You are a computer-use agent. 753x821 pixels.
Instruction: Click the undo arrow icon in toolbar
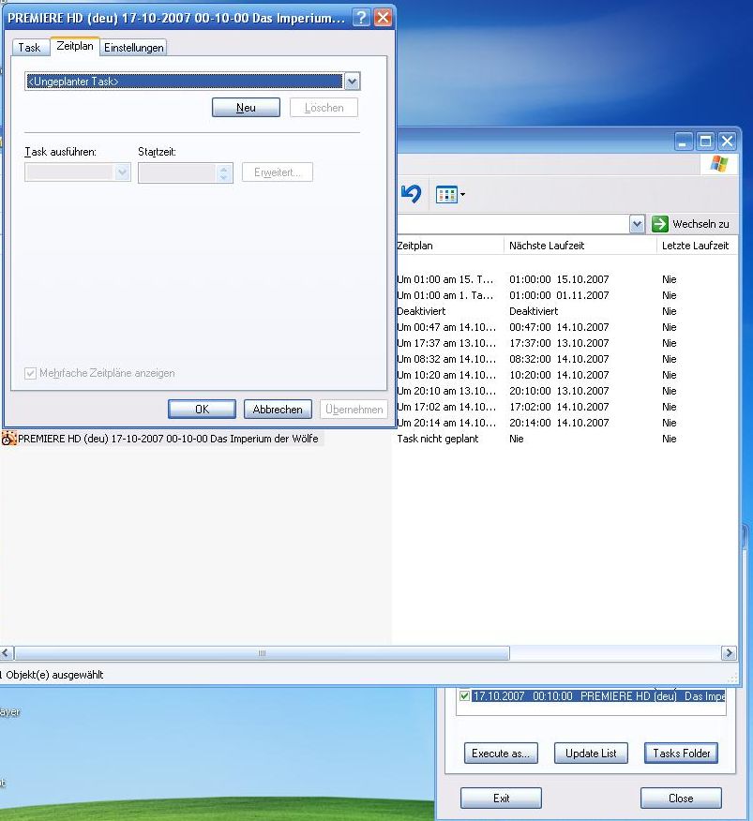pyautogui.click(x=411, y=194)
